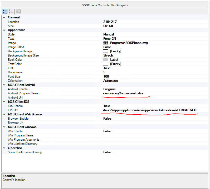
Task: Collapse the bOS Client iOS section
Action: [x=4, y=102]
